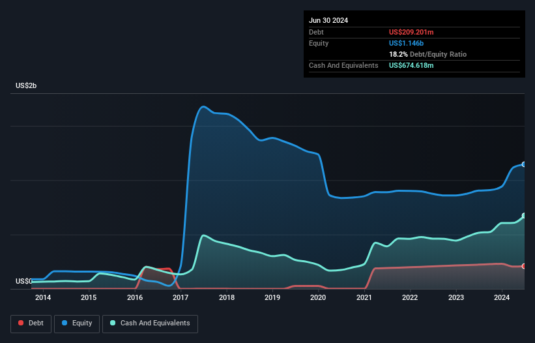Image resolution: width=535 pixels, height=343 pixels.
Task: Click the Equity label in tooltip
Action: [x=319, y=43]
